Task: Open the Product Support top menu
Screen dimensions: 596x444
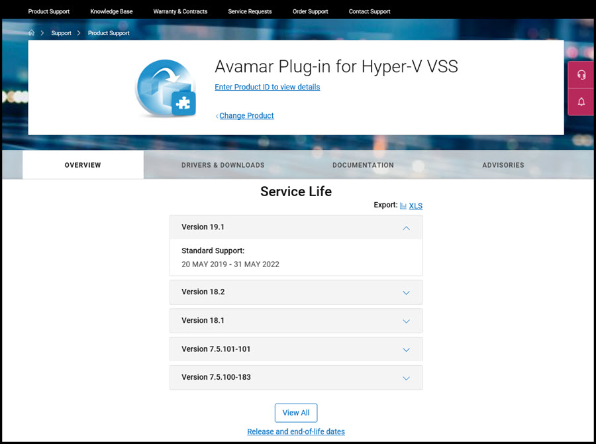Action: click(48, 11)
